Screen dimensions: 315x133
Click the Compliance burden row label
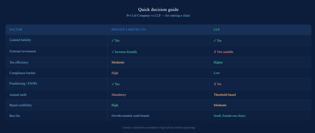[x=23, y=73]
